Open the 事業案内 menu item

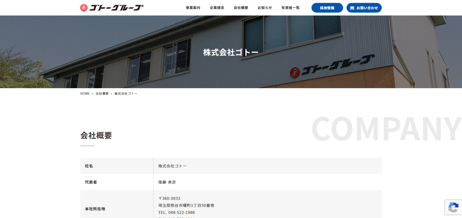(x=193, y=8)
